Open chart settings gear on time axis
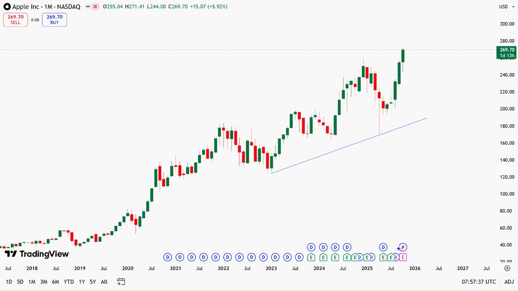518x291 pixels. (x=507, y=269)
